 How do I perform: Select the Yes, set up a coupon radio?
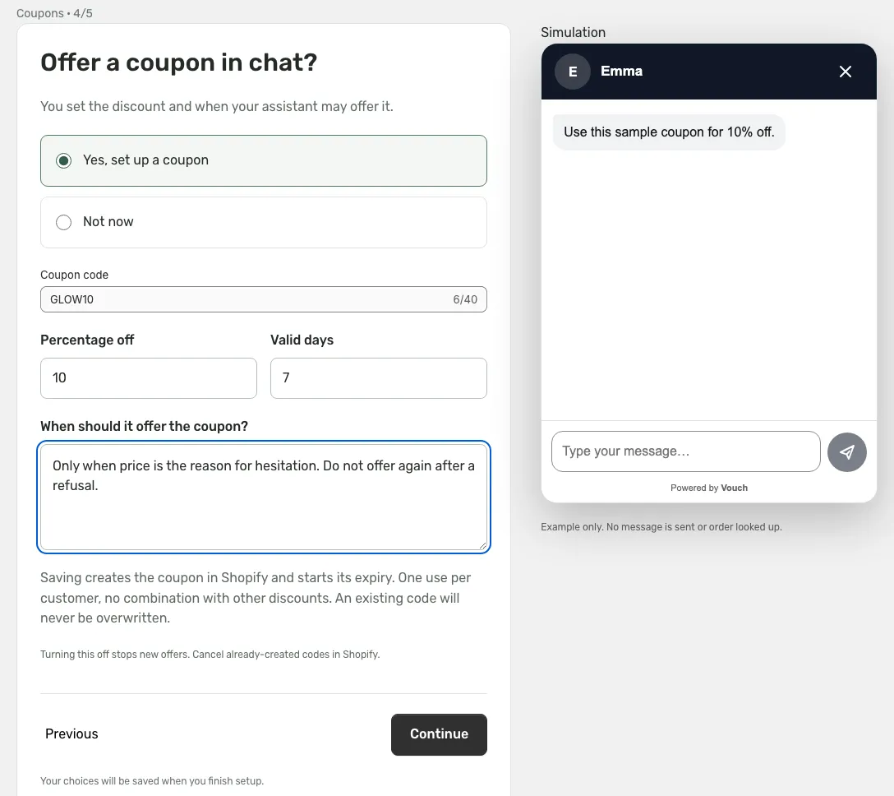(64, 161)
